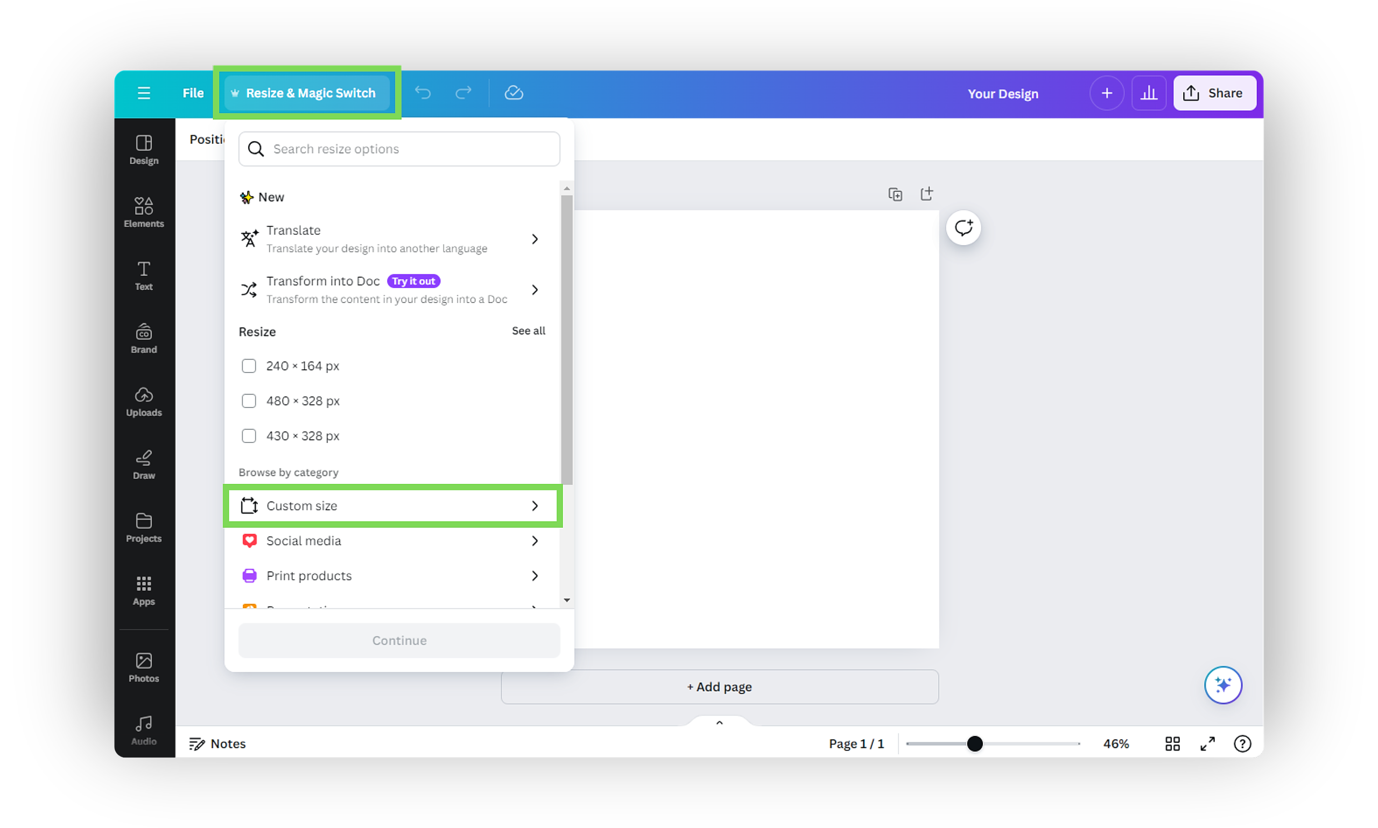This screenshot has height=828, width=1378.
Task: Open the hamburger main menu
Action: tap(143, 93)
